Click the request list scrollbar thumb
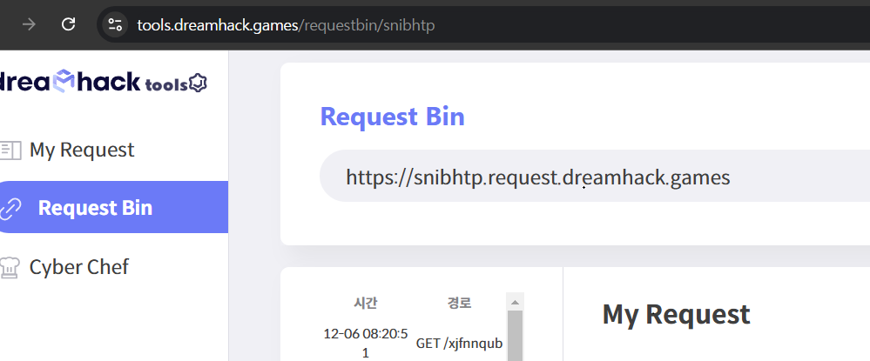The width and height of the screenshot is (870, 361). click(515, 336)
